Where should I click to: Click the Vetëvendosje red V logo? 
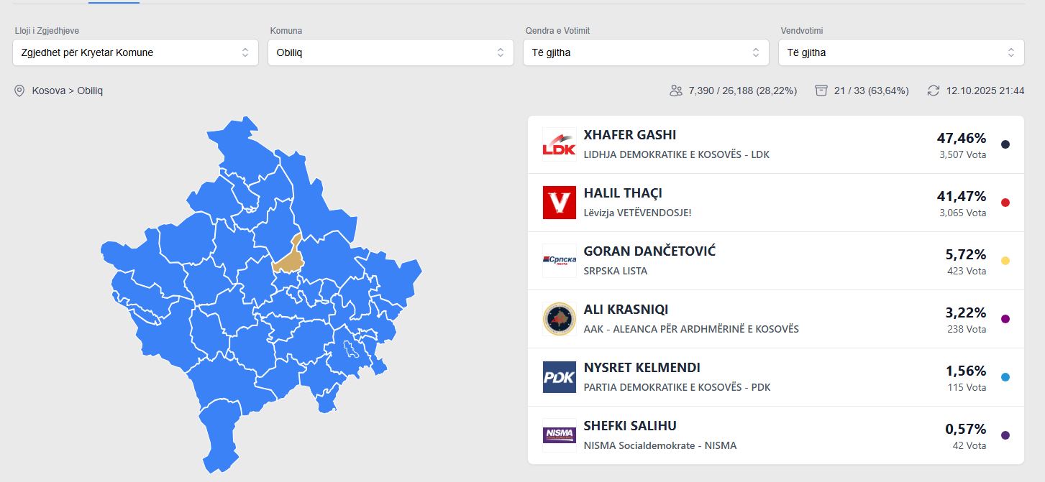tap(559, 203)
